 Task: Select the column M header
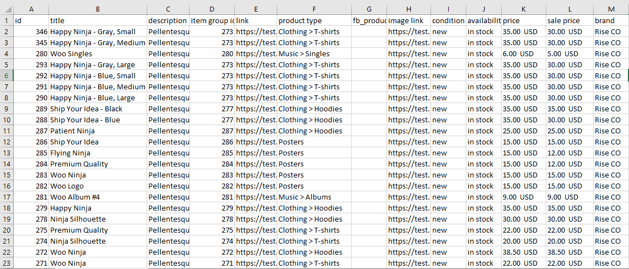tap(611, 9)
